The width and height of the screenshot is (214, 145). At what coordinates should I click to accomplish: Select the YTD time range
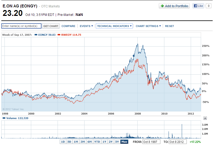(x=97, y=142)
